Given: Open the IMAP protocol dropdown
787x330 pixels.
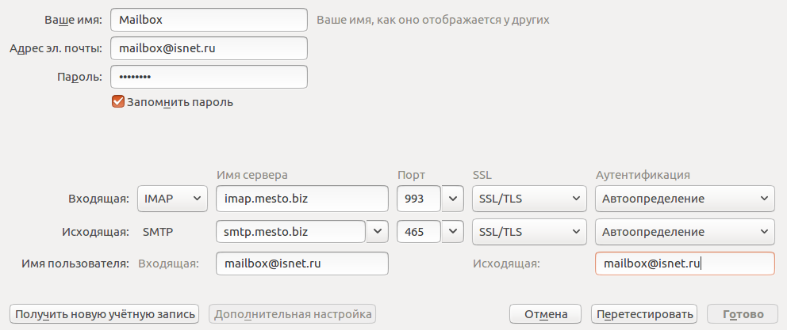Looking at the screenshot, I should tap(172, 199).
